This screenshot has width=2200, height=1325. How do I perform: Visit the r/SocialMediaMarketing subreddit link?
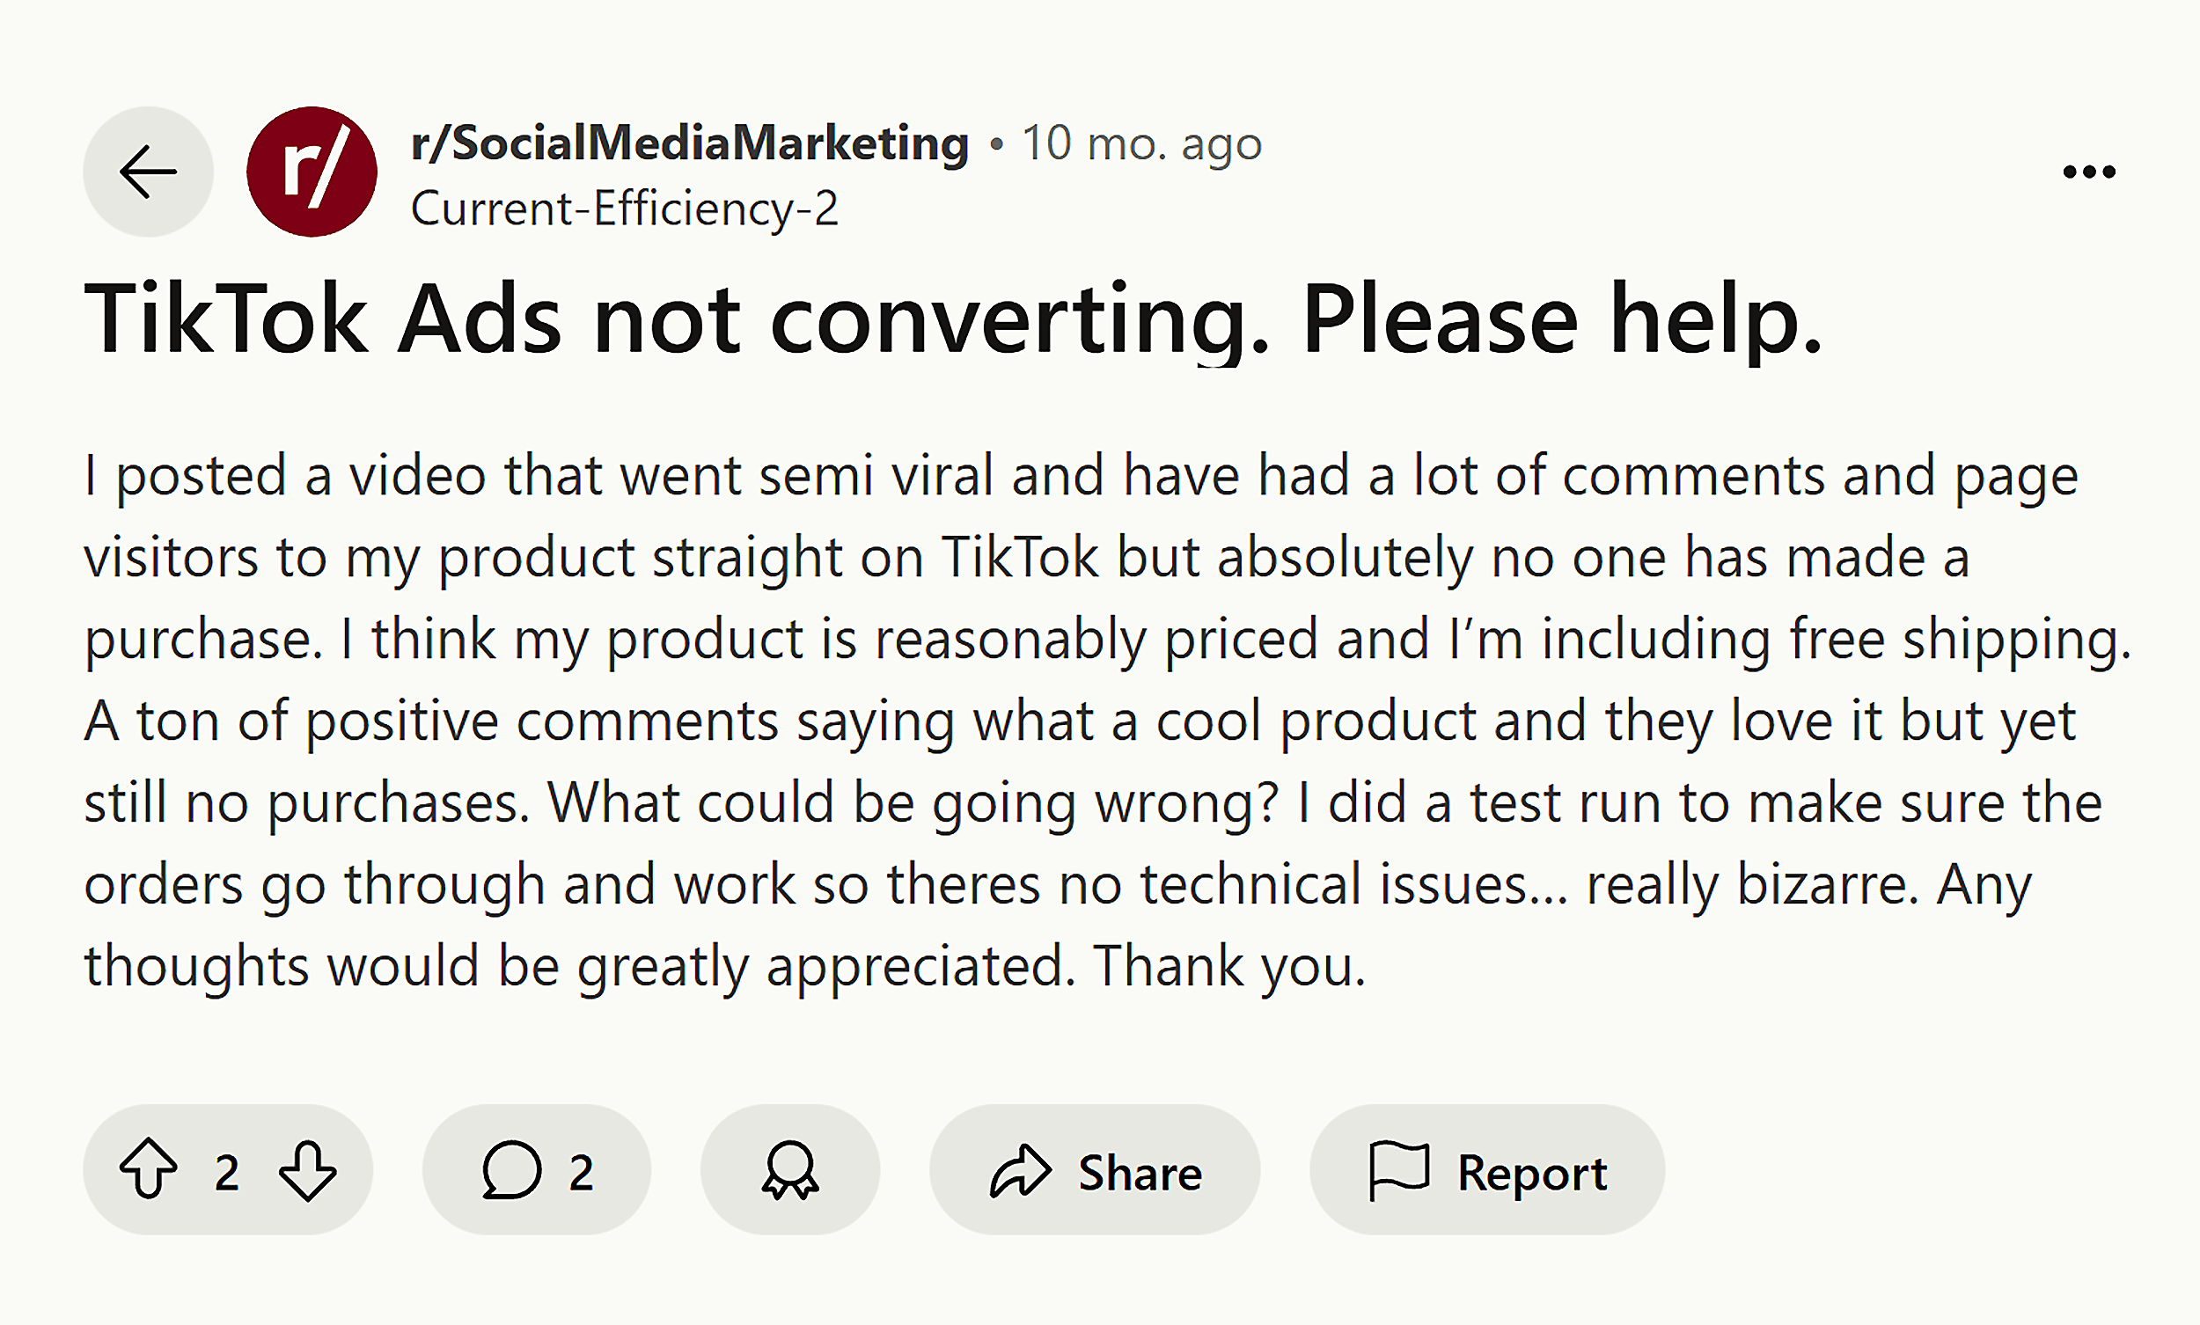click(x=689, y=143)
